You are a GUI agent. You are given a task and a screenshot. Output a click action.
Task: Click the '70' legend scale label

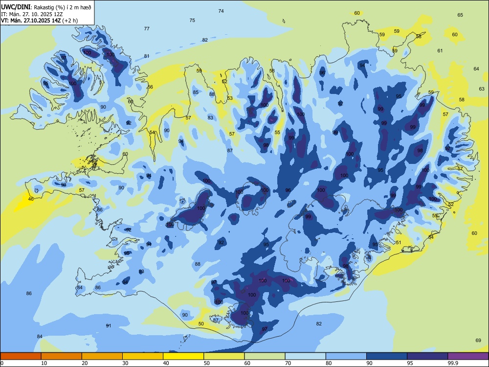tap(288, 363)
